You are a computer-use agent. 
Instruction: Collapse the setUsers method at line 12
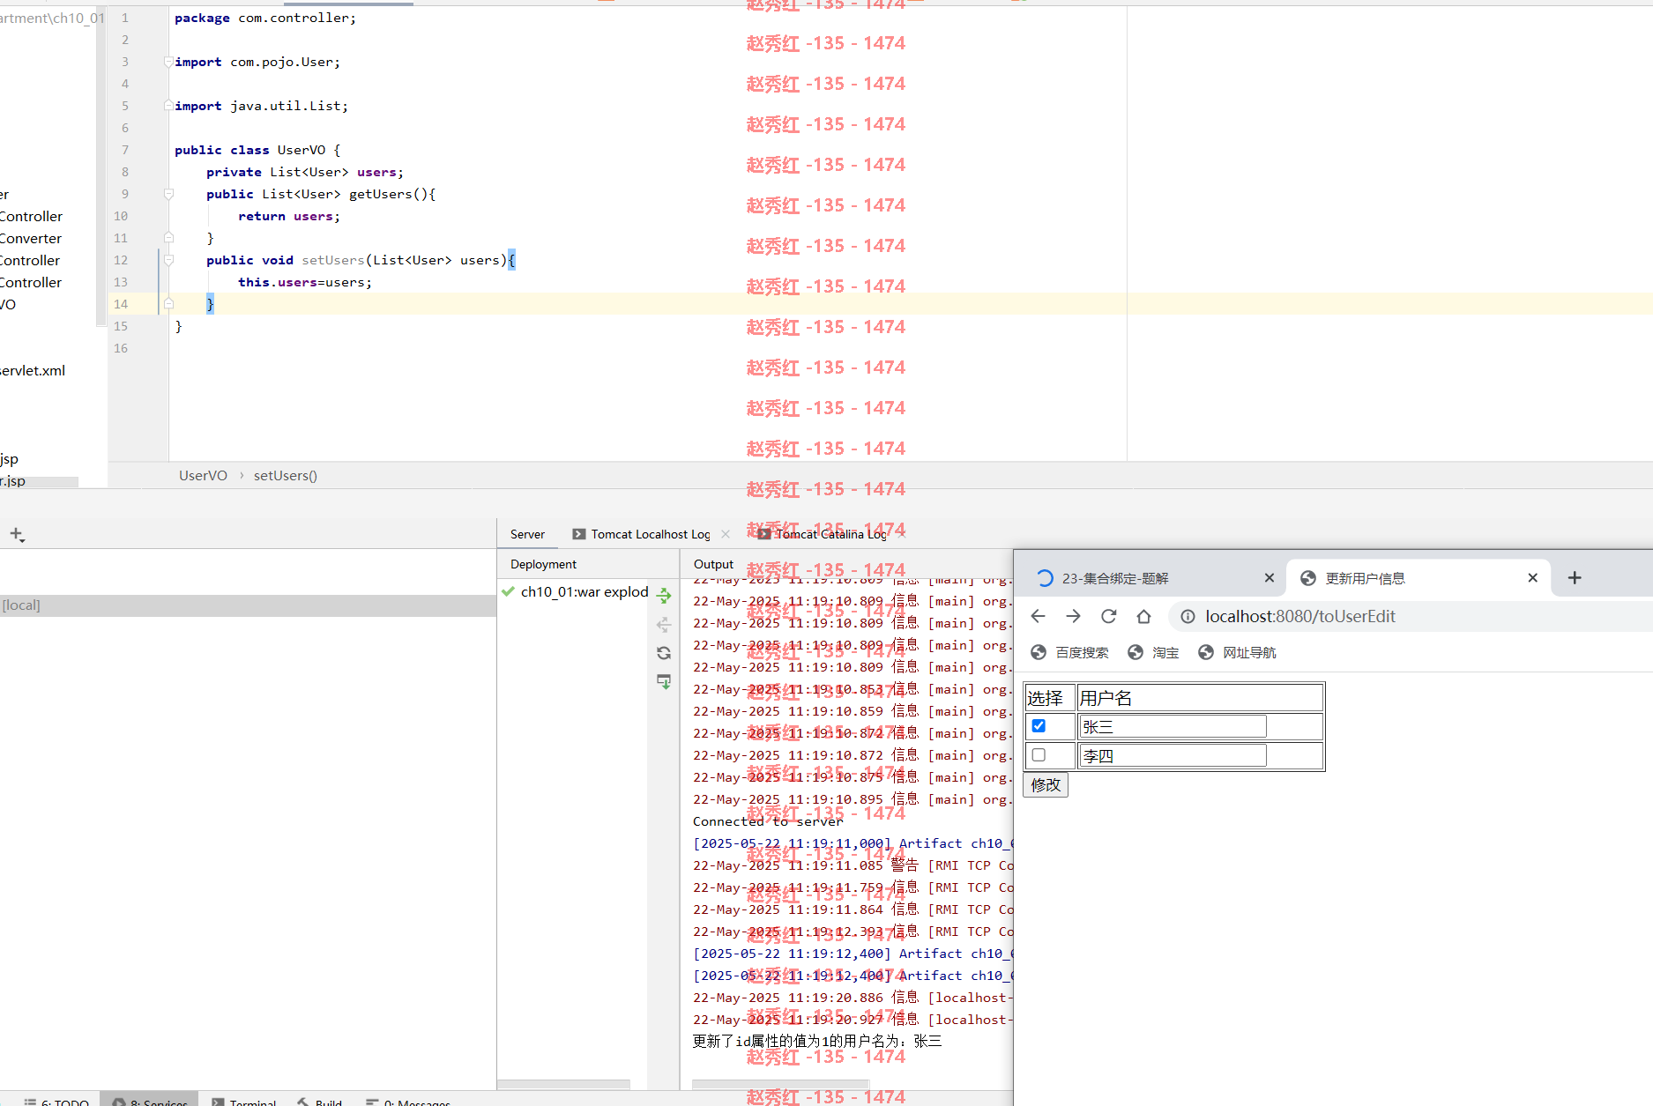point(168,260)
